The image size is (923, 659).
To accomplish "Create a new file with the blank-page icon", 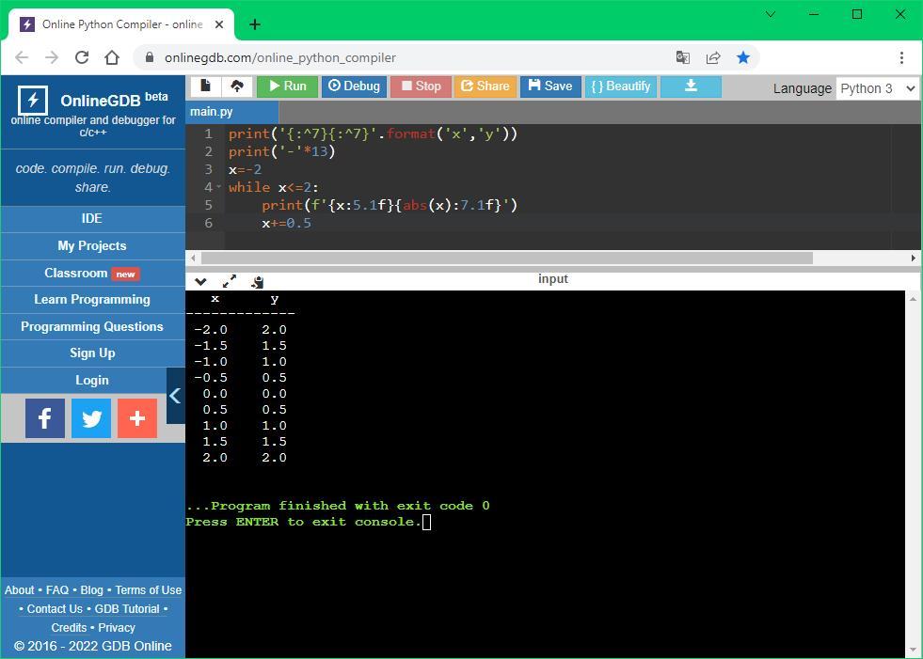I will 205,86.
